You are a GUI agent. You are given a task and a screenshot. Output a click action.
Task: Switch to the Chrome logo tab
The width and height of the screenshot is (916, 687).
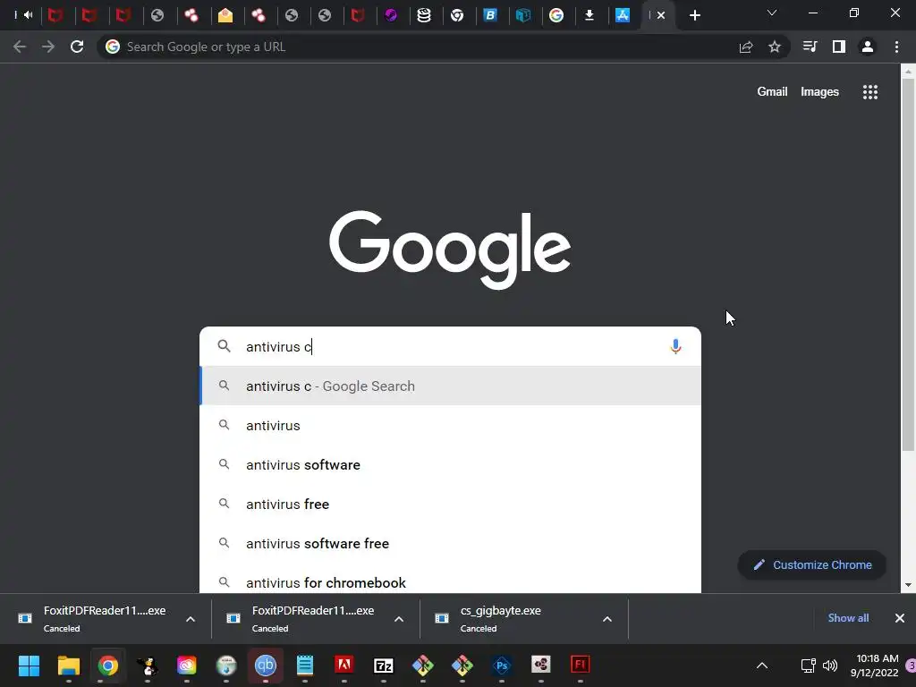pos(457,15)
